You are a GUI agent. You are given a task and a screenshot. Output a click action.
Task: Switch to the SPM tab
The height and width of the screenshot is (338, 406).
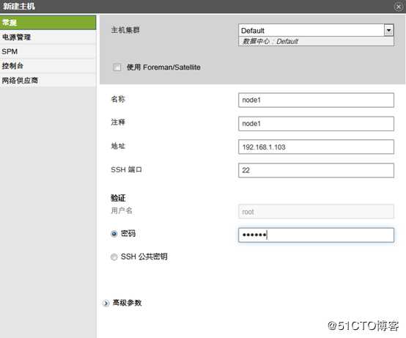pos(48,51)
